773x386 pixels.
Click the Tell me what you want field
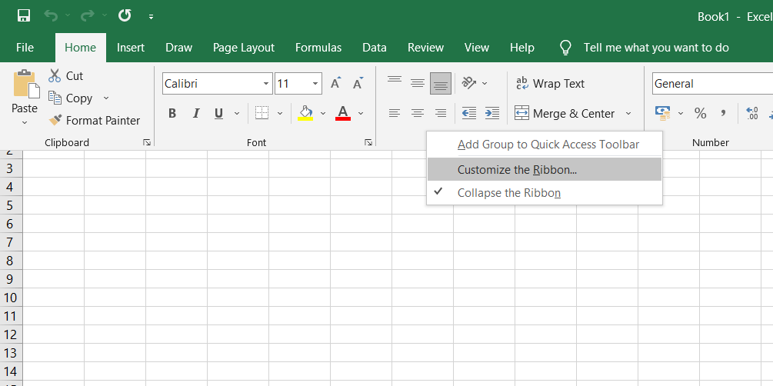[656, 48]
